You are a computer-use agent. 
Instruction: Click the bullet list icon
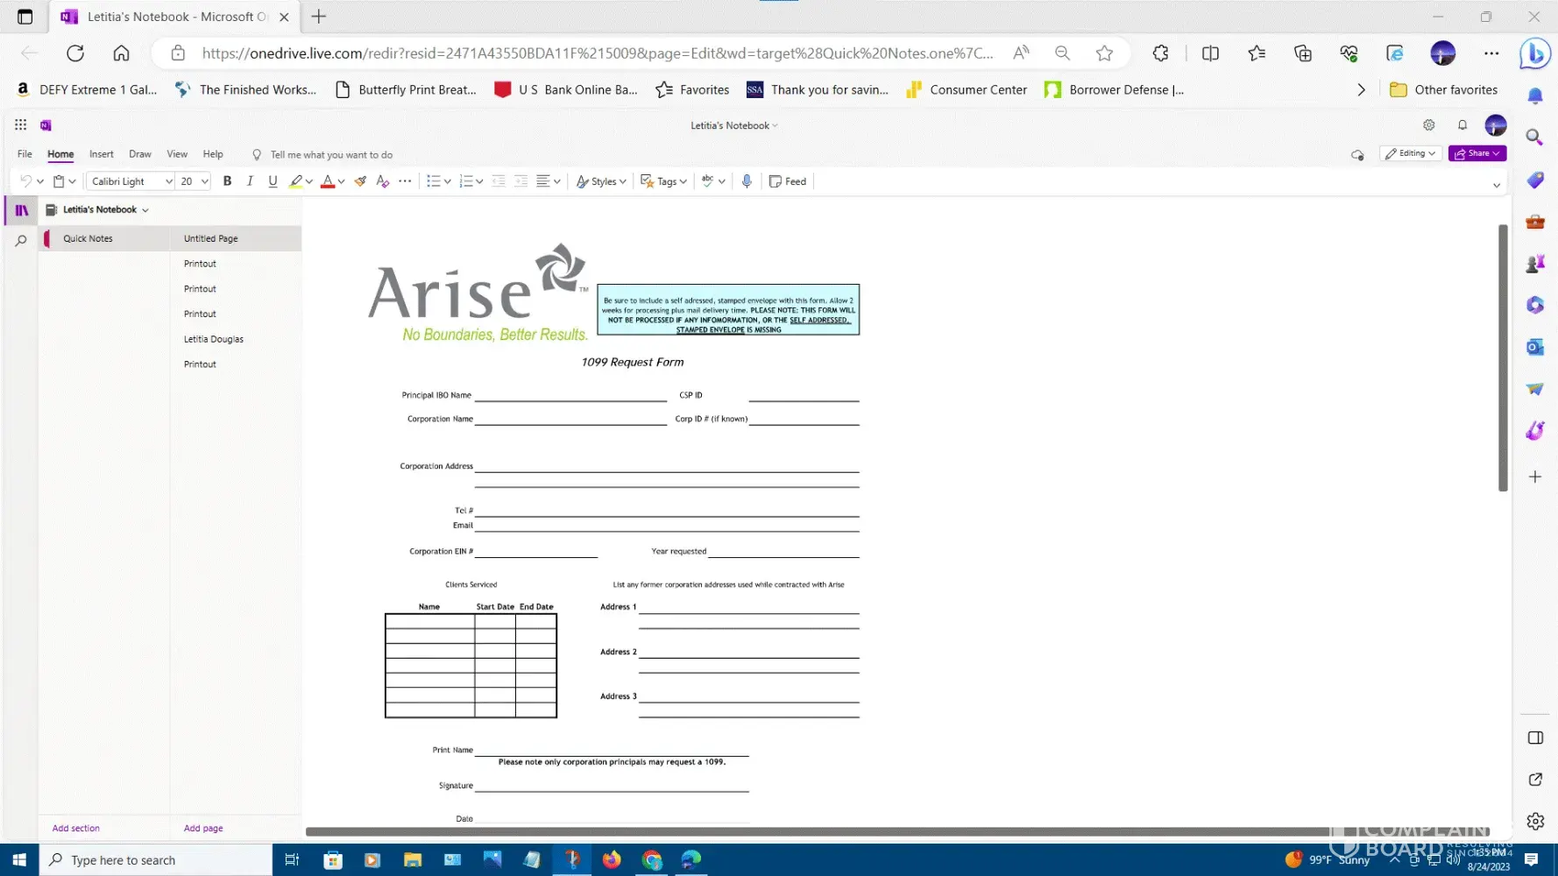pos(433,181)
